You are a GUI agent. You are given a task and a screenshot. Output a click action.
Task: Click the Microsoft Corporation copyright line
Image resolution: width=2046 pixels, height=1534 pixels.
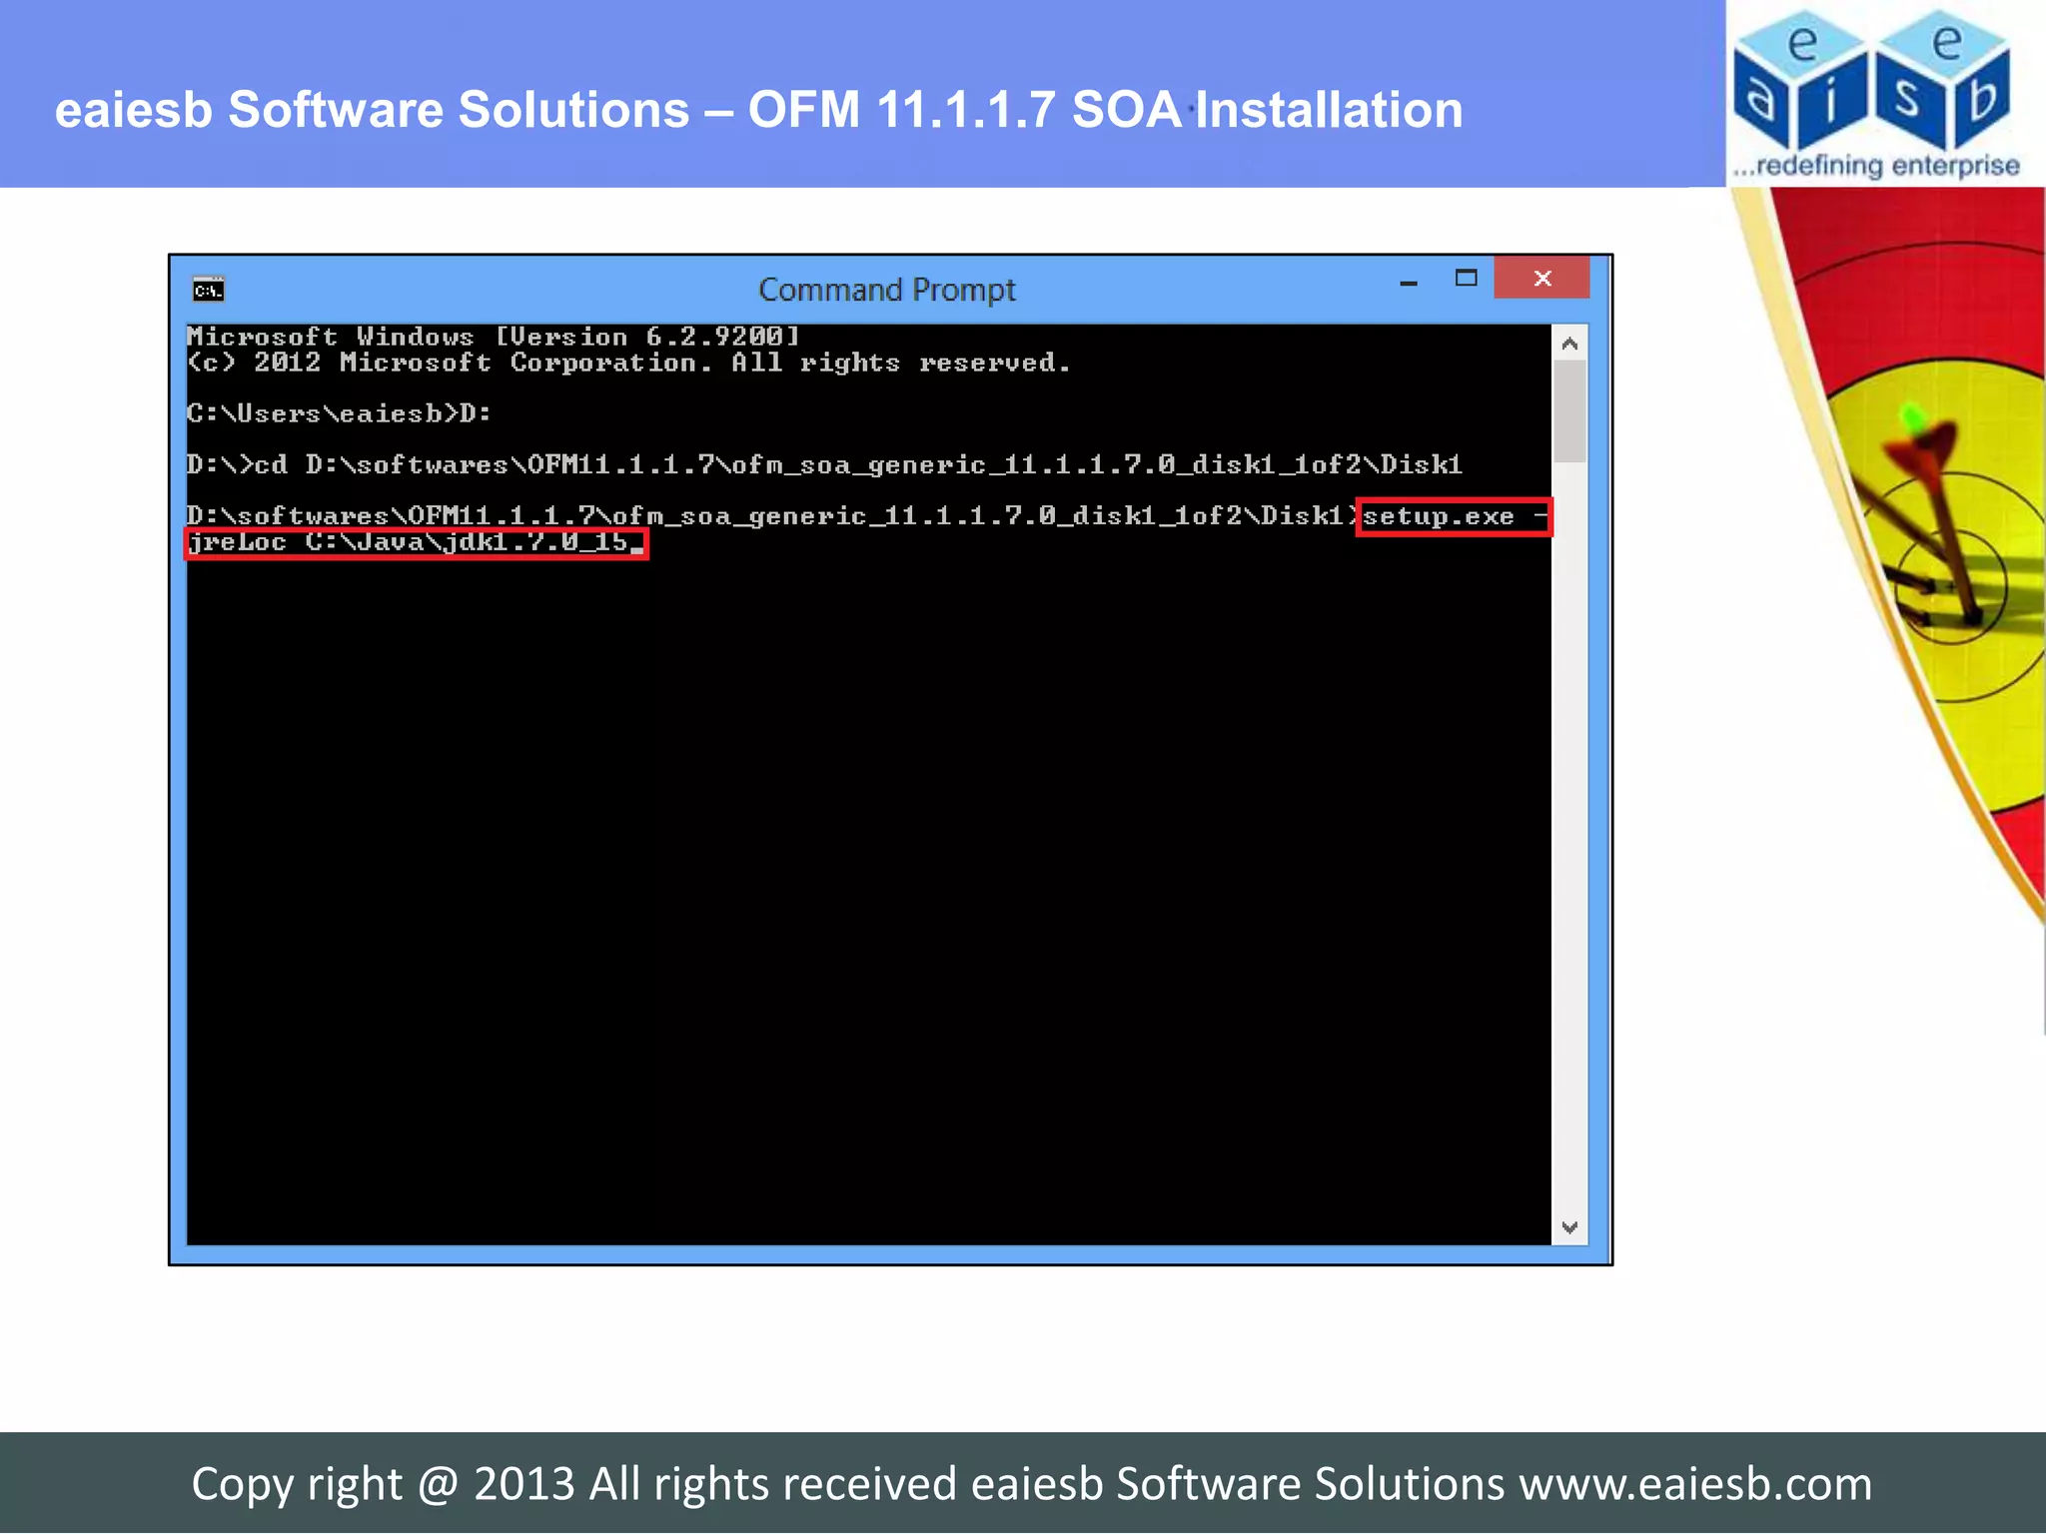[628, 363]
